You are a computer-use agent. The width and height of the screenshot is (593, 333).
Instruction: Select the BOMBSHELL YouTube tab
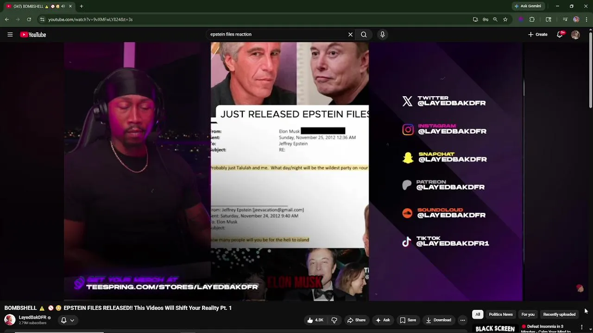point(39,6)
